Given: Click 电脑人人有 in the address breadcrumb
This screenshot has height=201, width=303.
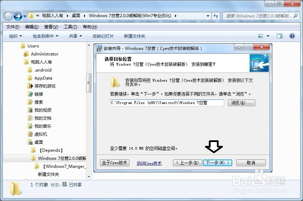Looking at the screenshot, I should [x=52, y=16].
